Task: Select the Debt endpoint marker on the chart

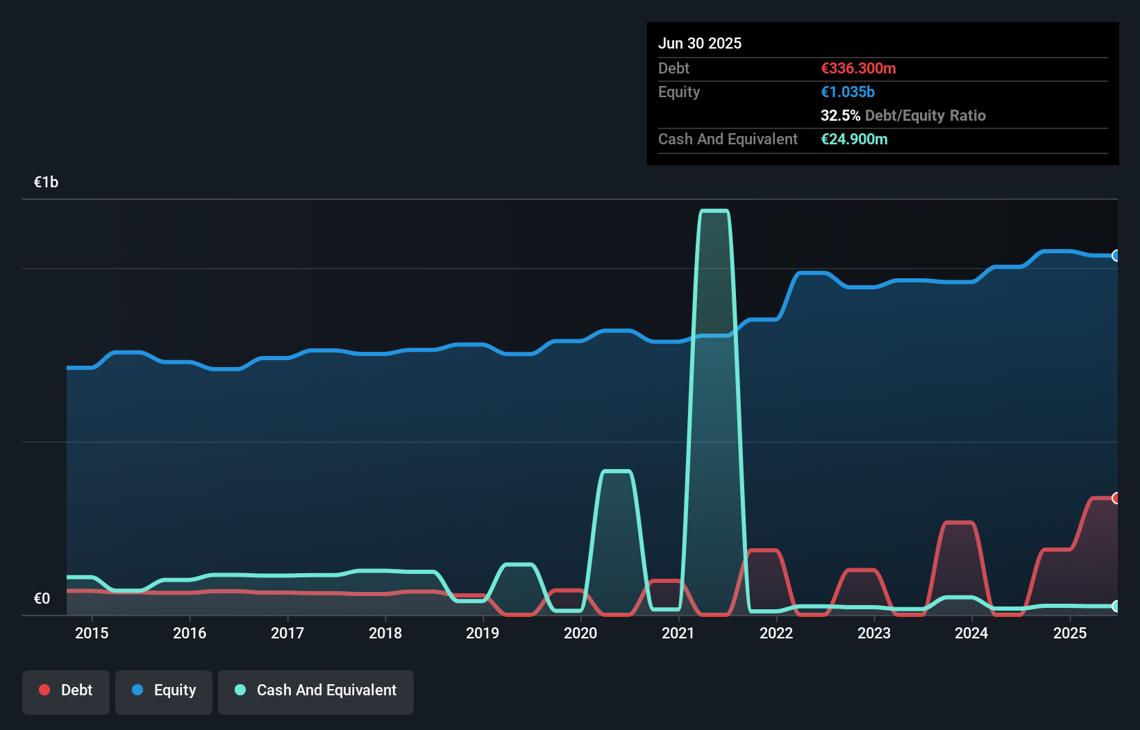Action: pos(1115,498)
